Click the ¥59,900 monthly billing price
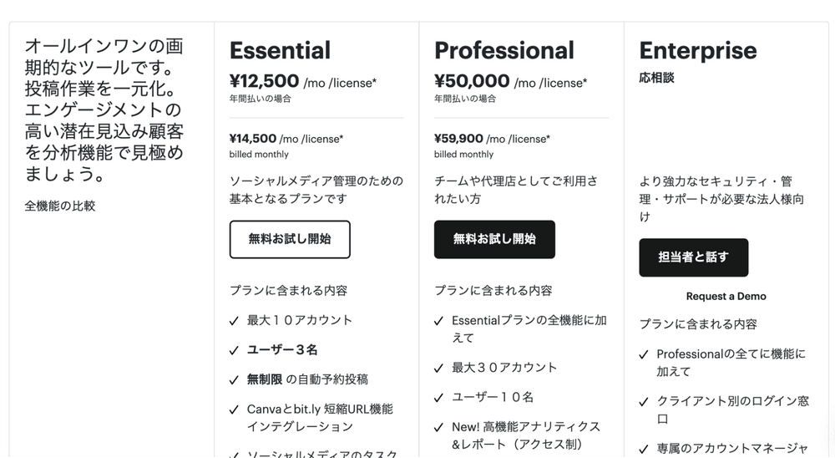835x458 pixels. click(458, 139)
